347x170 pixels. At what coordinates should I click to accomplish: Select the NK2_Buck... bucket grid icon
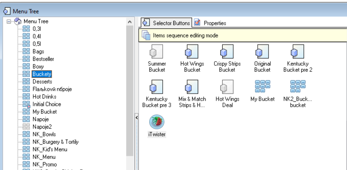point(298,87)
